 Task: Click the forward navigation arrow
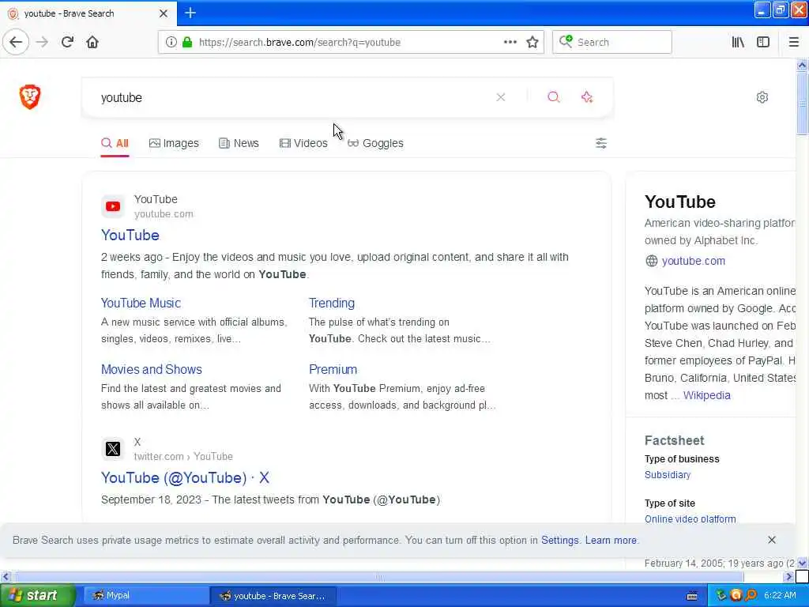[43, 42]
